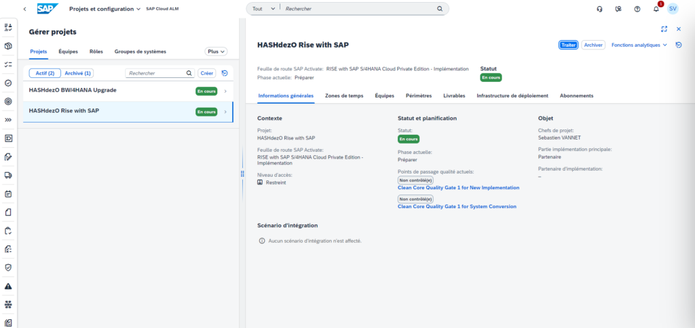This screenshot has height=328, width=695.
Task: Switch to the Rôles tab
Action: (x=96, y=52)
